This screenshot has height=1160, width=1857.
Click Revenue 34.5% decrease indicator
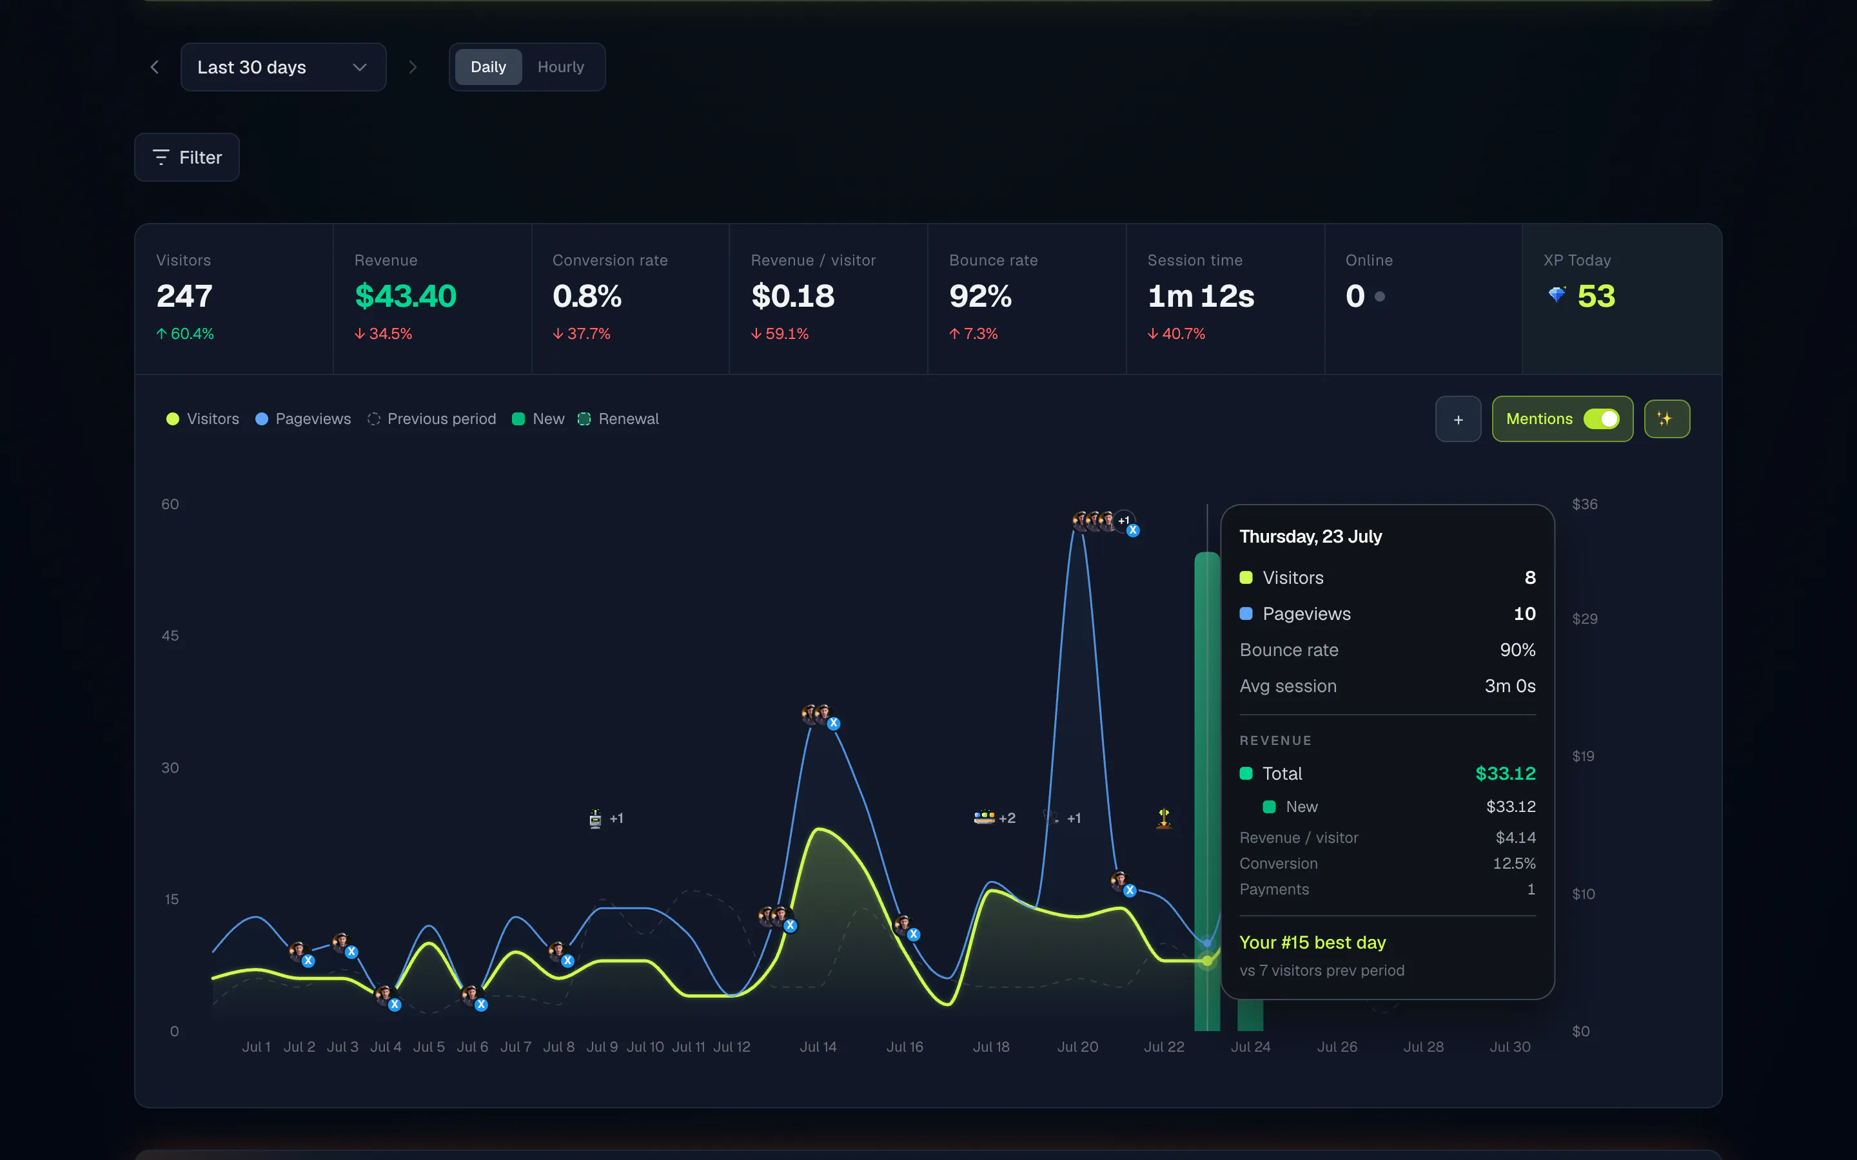click(383, 334)
